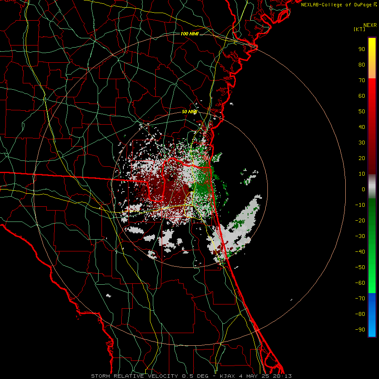This screenshot has width=379, height=379.
Task: Click the -20 value on the velocity scale
Action: tap(360, 221)
